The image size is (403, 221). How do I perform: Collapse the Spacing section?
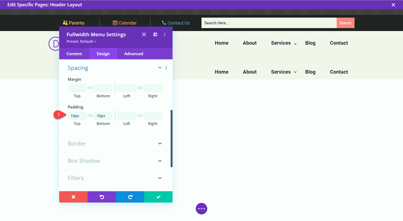click(x=160, y=68)
